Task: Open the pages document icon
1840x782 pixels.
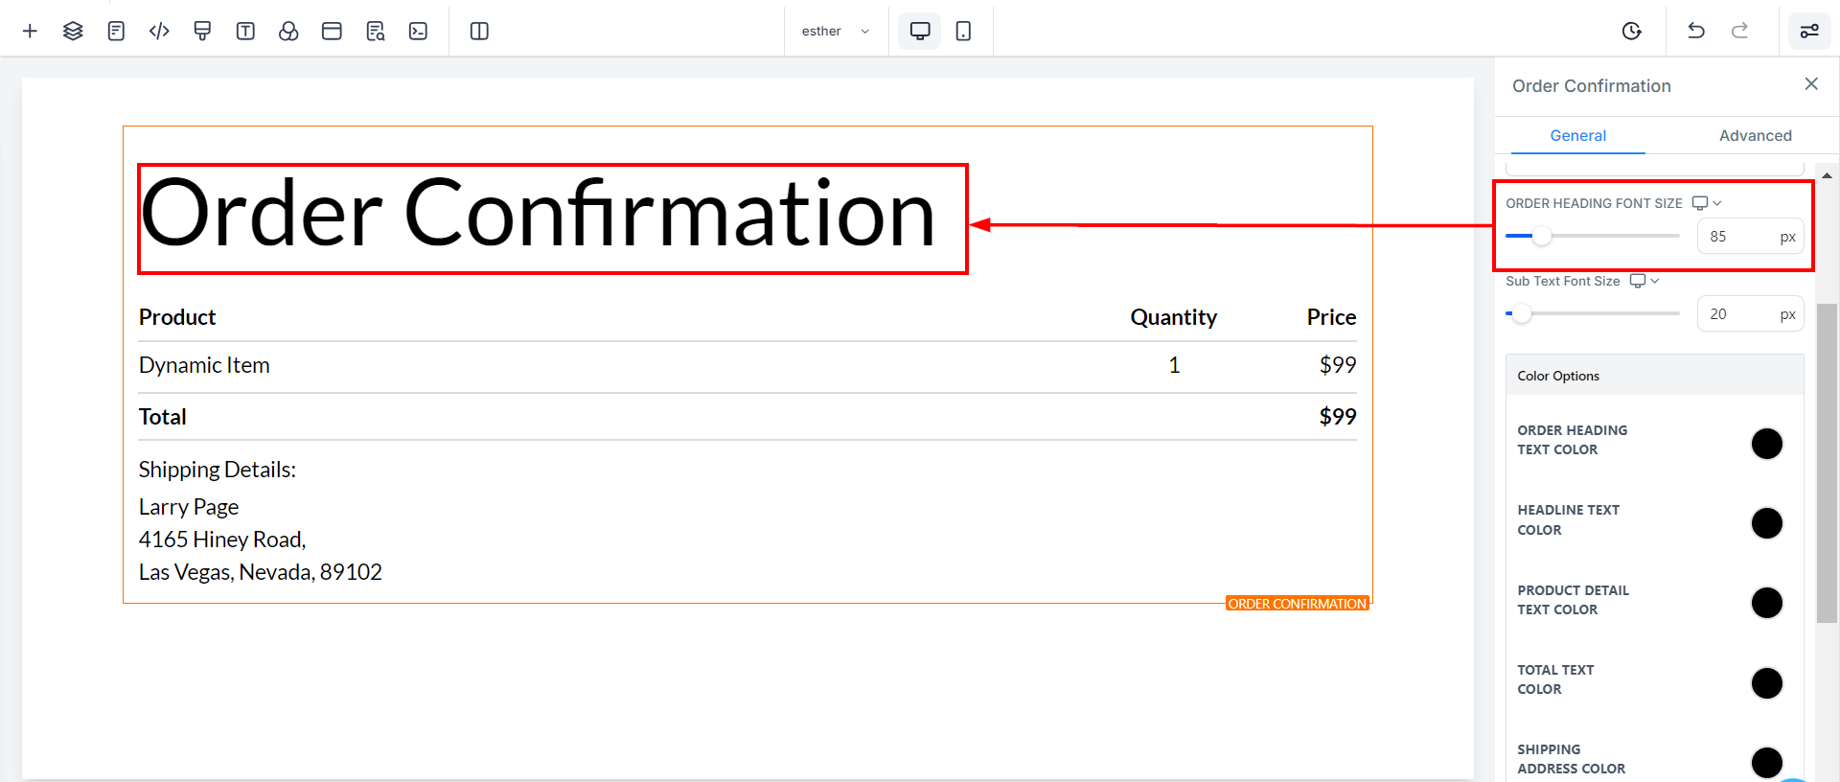Action: 116,31
